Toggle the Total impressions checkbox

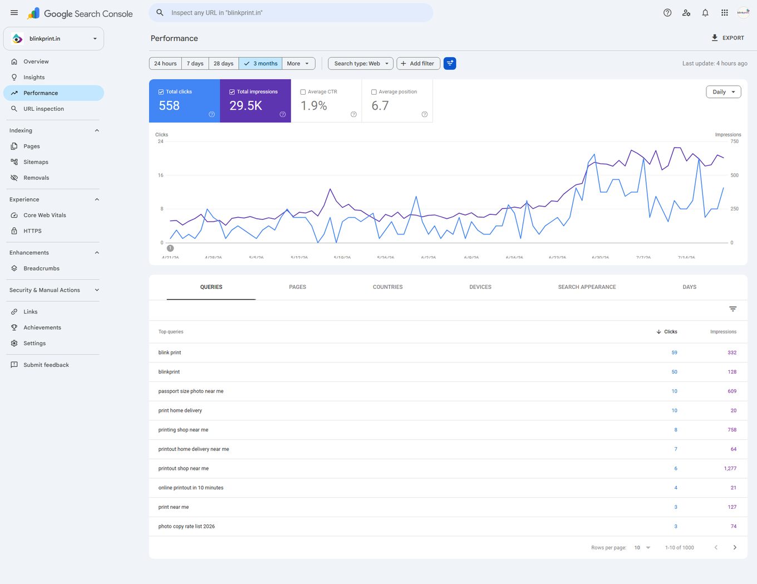point(232,92)
